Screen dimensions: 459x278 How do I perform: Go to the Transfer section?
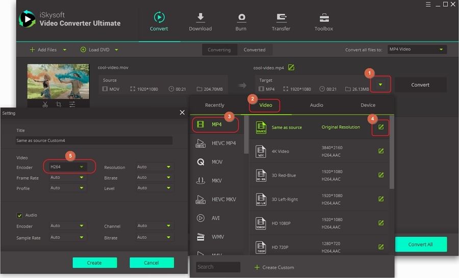tap(281, 22)
